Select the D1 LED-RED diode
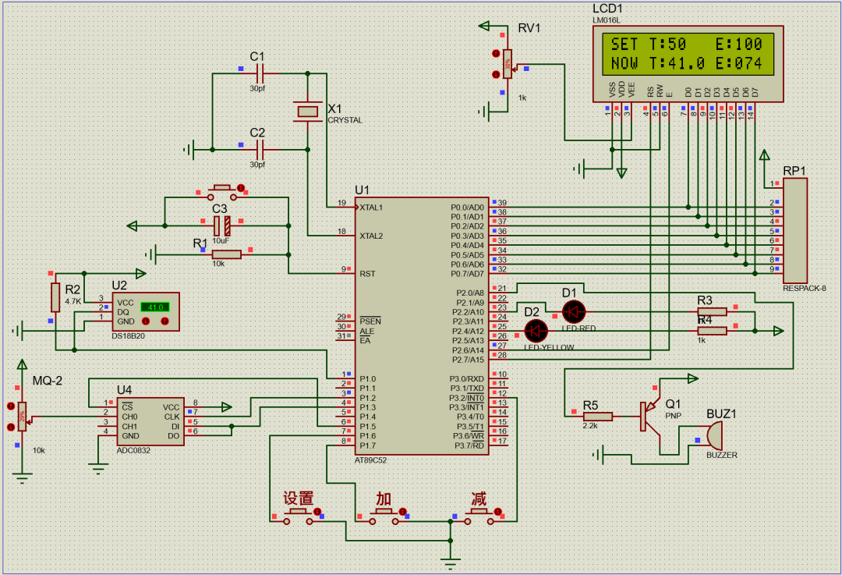842x575 pixels. click(574, 311)
